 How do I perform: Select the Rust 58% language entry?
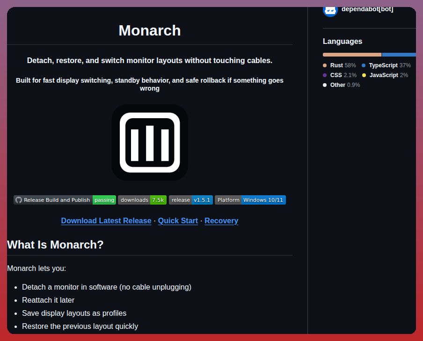click(x=339, y=65)
